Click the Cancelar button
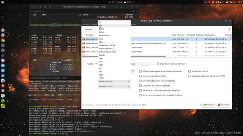Screen dimensions: 243x136 [223, 105]
